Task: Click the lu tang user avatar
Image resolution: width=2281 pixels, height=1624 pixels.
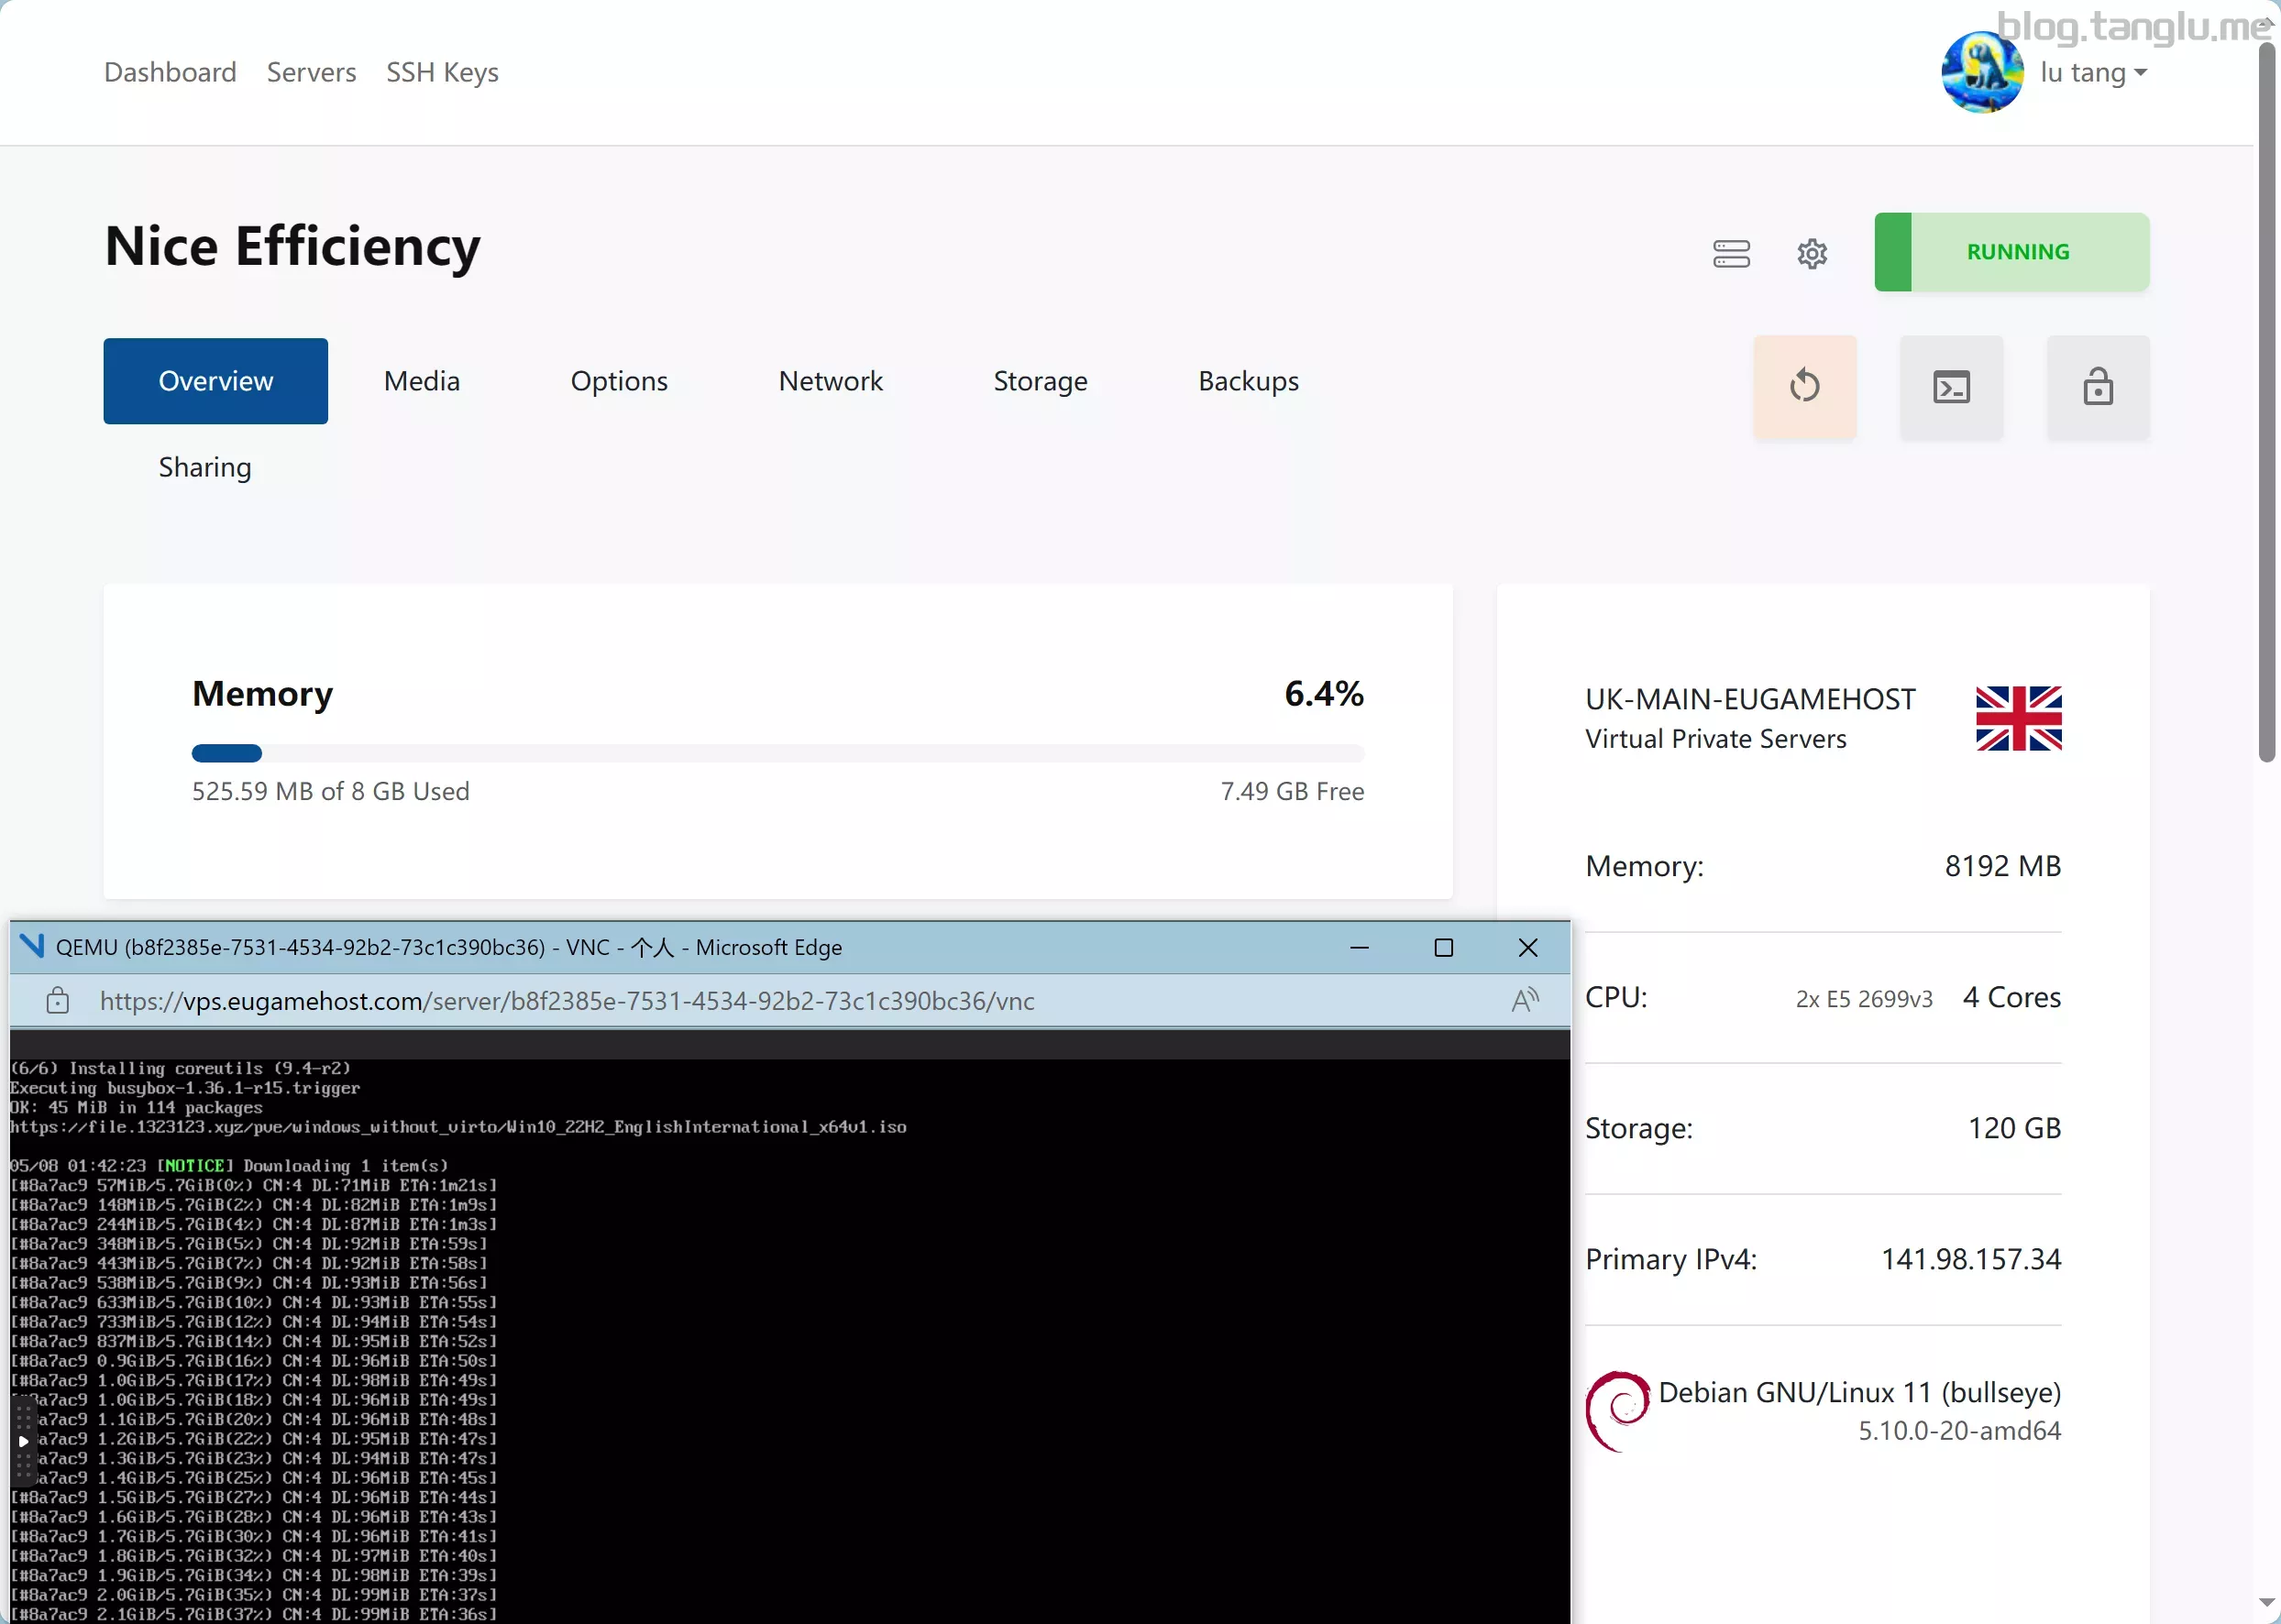Action: pos(1981,72)
